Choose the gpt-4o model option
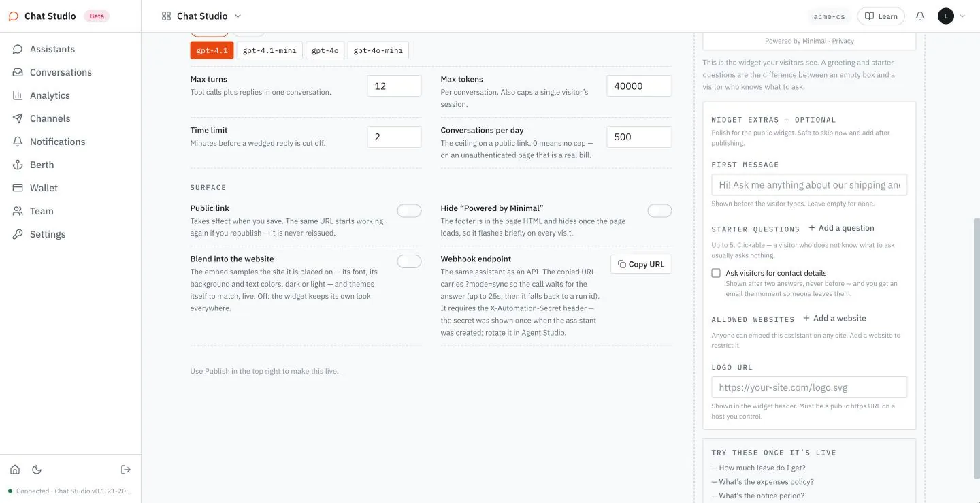This screenshot has width=980, height=503. [x=325, y=50]
